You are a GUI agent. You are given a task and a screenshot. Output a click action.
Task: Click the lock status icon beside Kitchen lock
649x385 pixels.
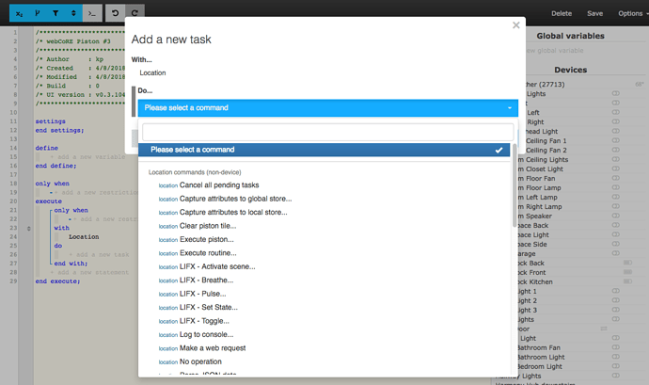point(628,281)
